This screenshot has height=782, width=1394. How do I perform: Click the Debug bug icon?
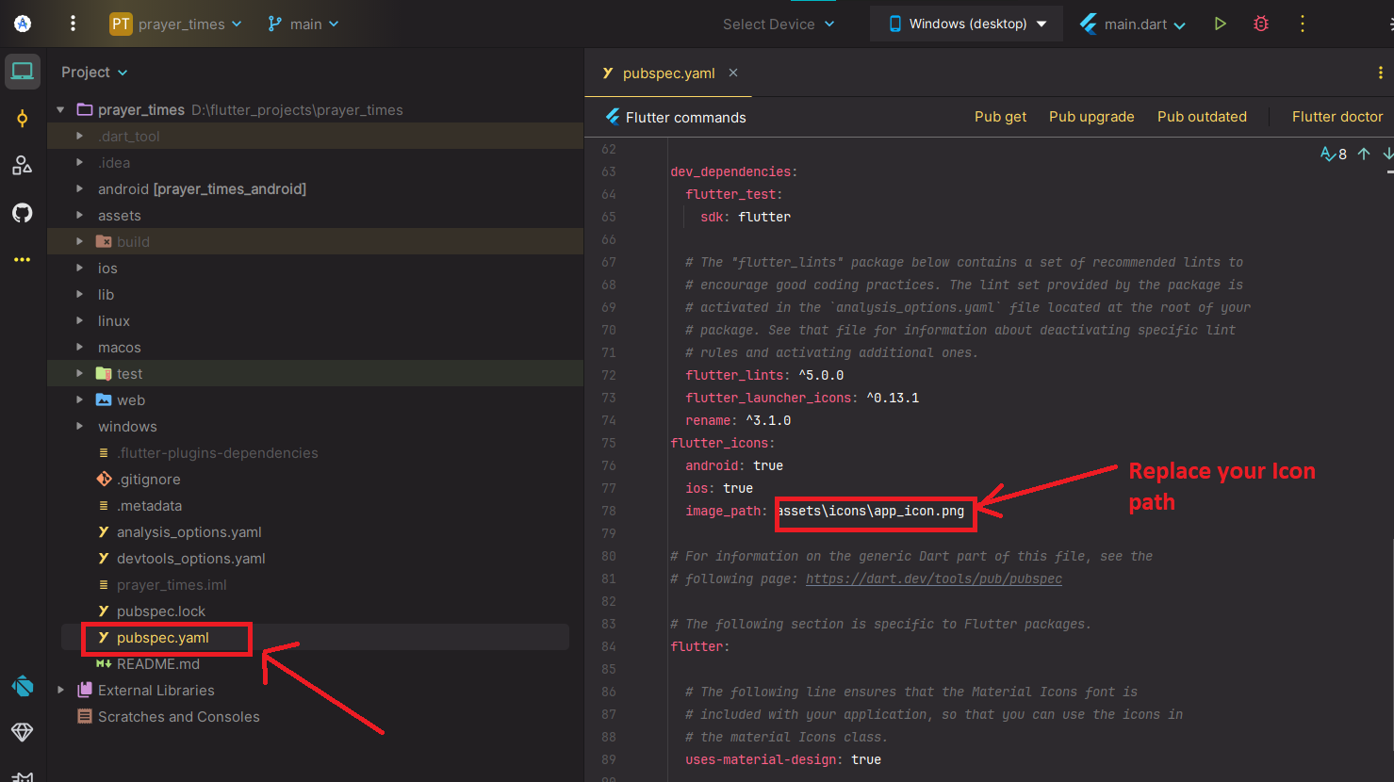1260,24
